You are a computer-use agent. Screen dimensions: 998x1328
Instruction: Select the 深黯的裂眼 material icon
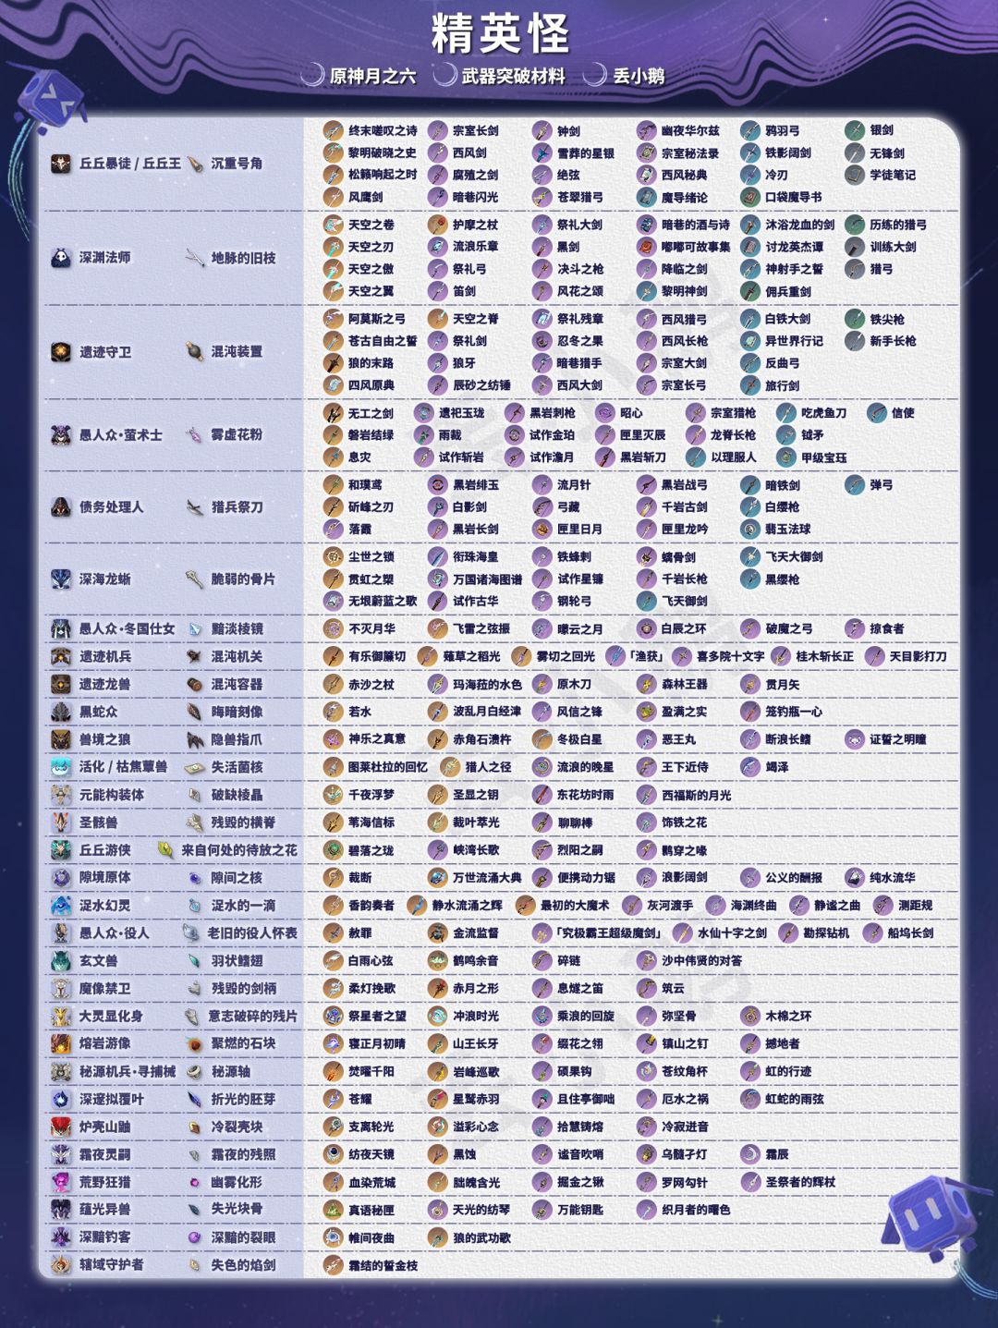pos(195,1237)
